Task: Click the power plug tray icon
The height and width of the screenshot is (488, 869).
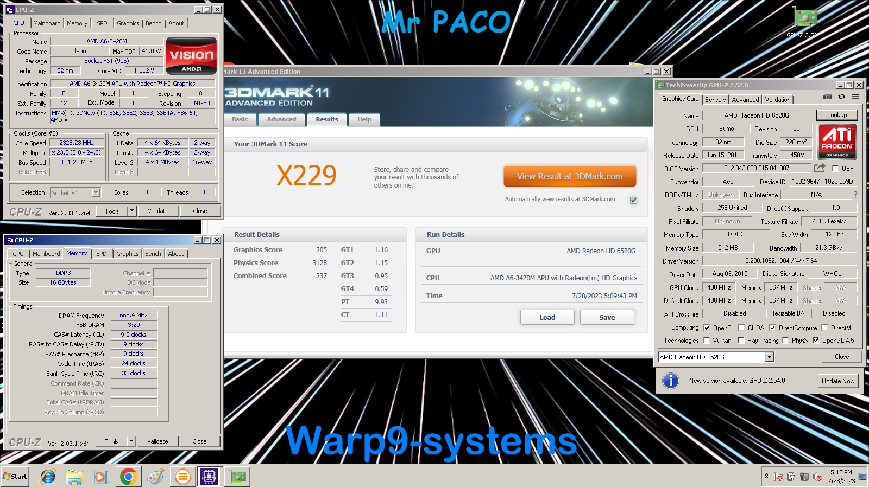Action: coord(791,477)
